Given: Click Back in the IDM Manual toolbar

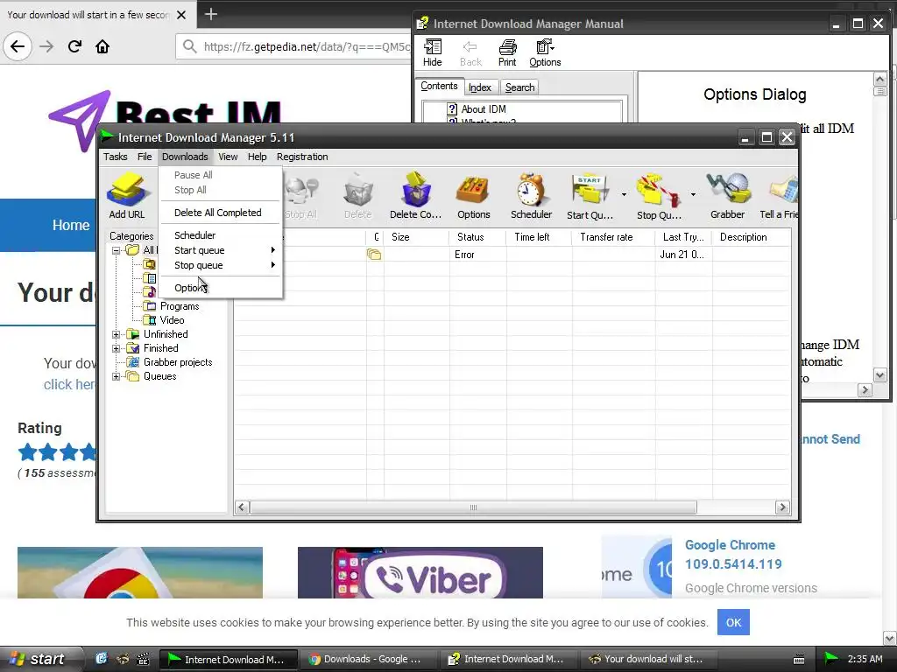Looking at the screenshot, I should (470, 52).
